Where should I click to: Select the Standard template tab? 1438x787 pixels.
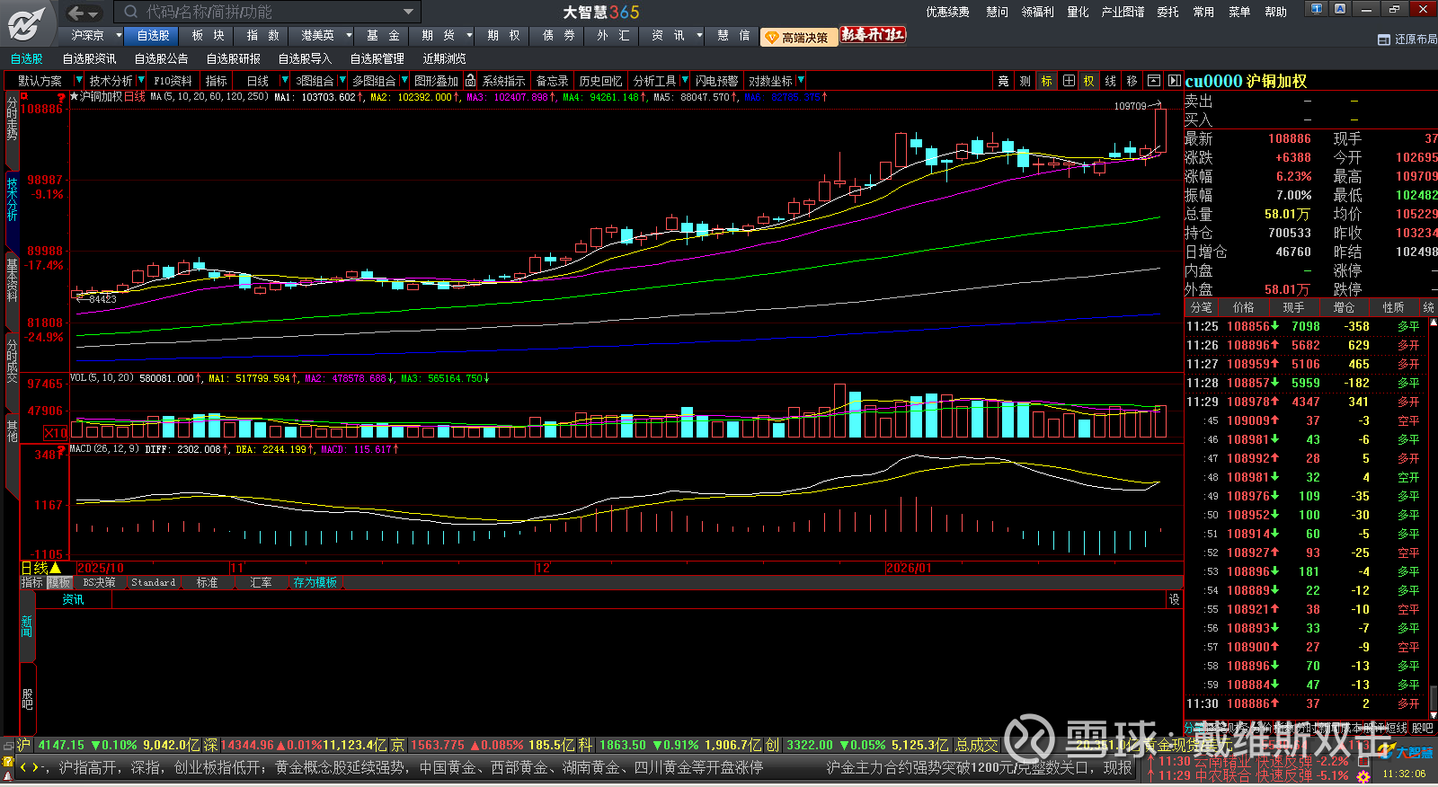click(154, 583)
